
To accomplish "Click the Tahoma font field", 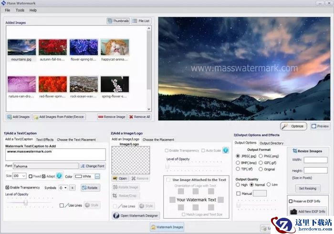I will coord(46,166).
